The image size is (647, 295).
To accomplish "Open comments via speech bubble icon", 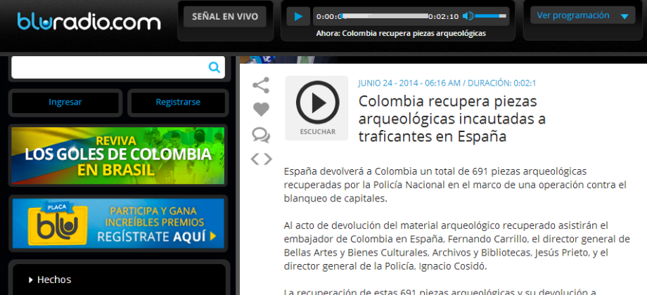I will [261, 135].
